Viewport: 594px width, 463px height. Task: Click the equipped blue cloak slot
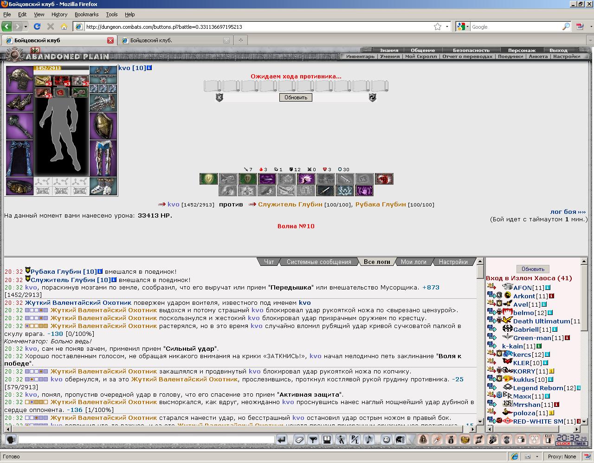(x=19, y=158)
